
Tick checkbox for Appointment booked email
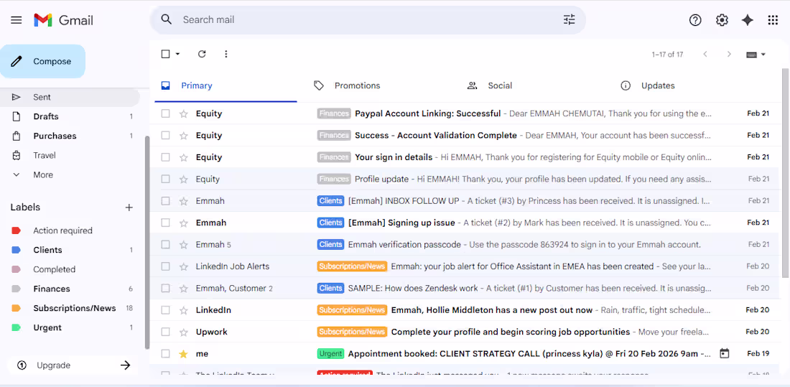[x=165, y=354]
